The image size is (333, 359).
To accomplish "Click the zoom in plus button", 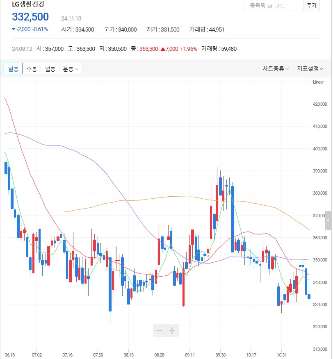I will [172, 331].
